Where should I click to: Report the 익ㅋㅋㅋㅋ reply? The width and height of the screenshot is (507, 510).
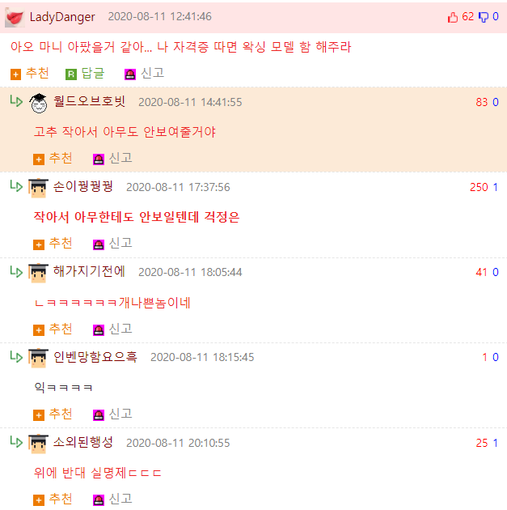click(99, 415)
